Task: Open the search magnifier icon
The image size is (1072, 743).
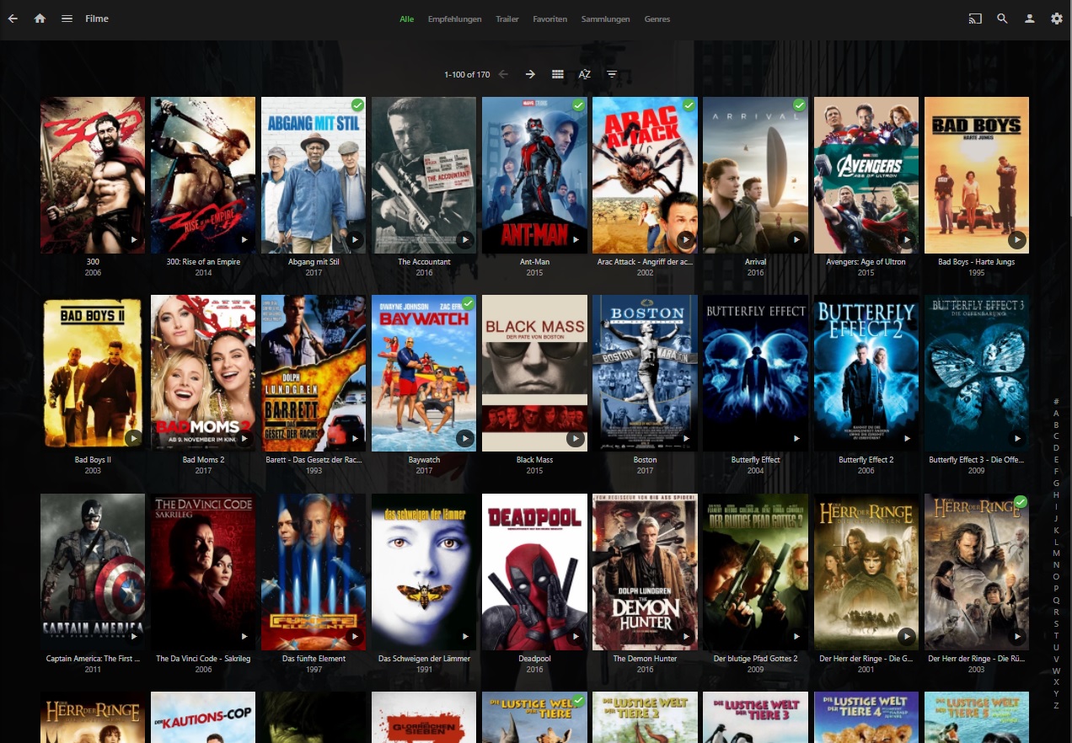Action: tap(1002, 19)
